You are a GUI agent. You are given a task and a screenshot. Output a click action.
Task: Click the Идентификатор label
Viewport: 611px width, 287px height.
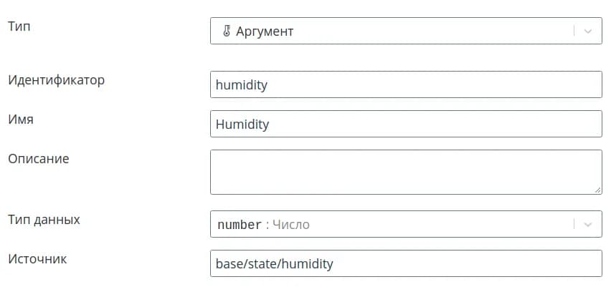click(x=56, y=79)
